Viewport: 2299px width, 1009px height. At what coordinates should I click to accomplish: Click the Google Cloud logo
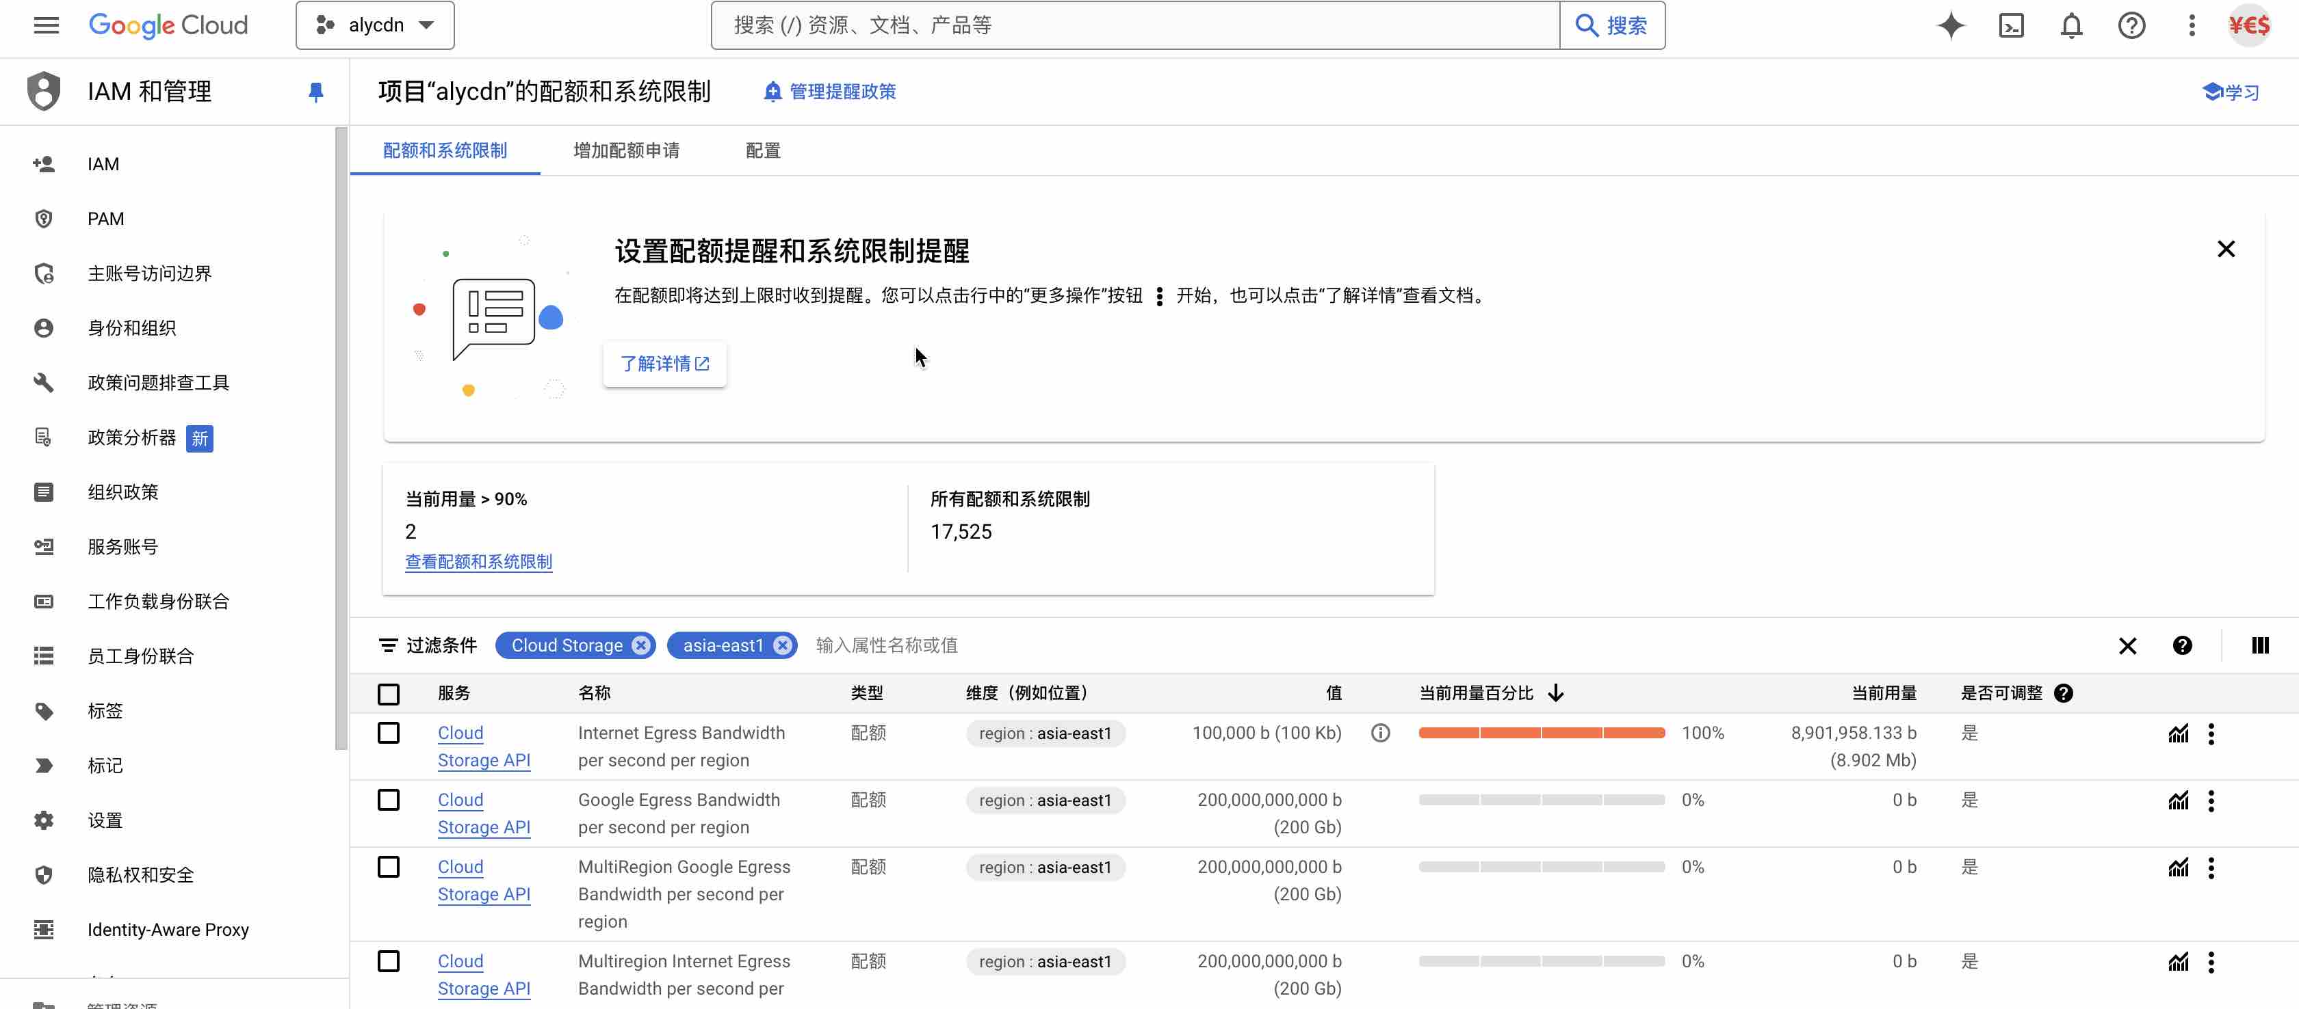[168, 25]
